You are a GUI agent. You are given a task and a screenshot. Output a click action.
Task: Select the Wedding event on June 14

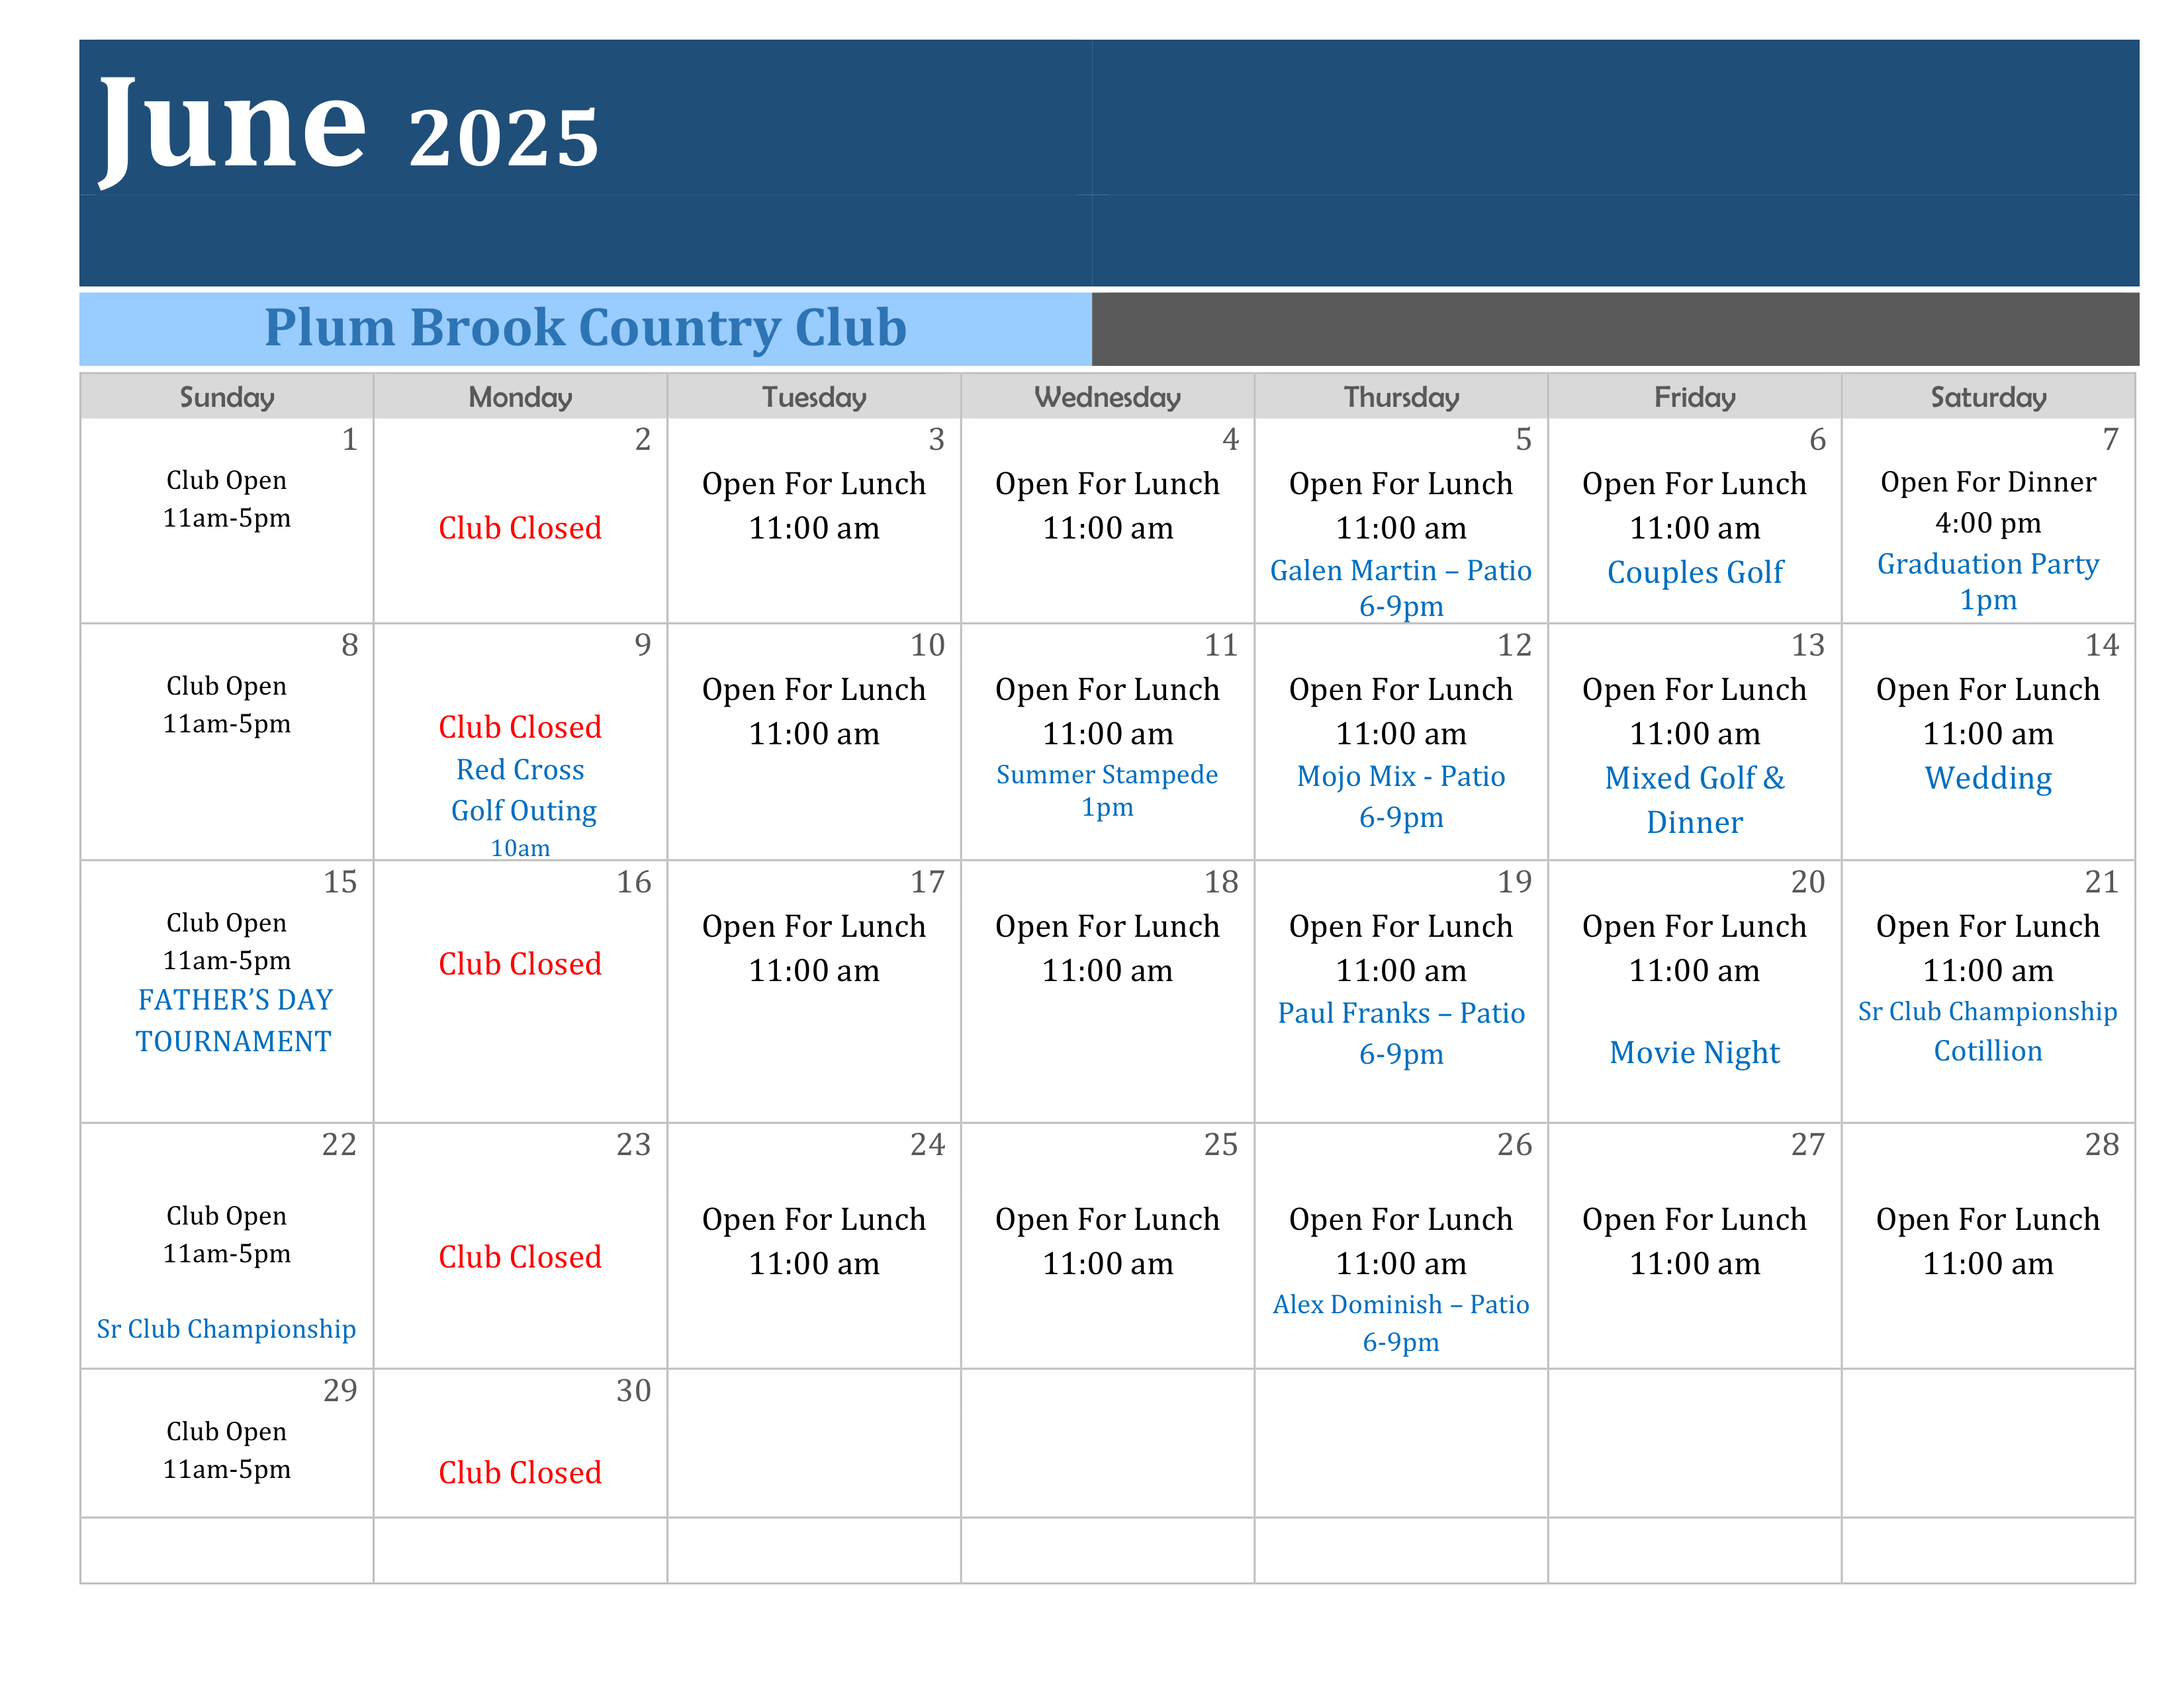(x=1988, y=777)
